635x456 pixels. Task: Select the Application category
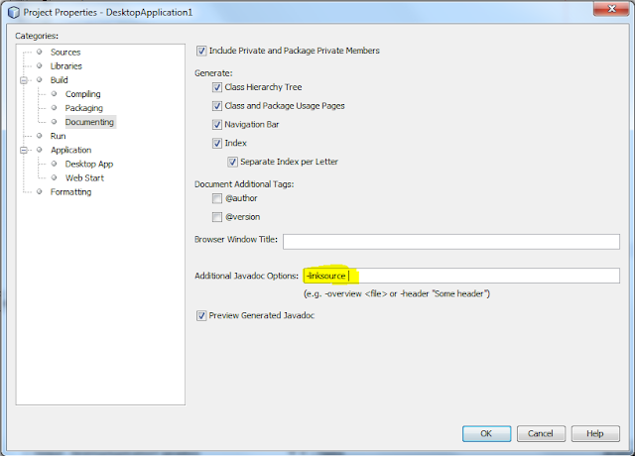click(70, 150)
